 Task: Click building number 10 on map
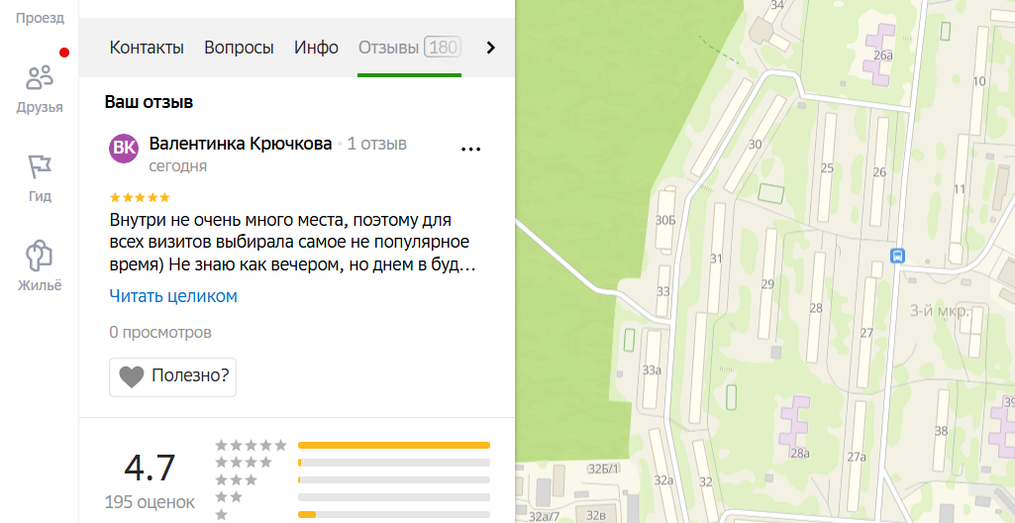(978, 81)
